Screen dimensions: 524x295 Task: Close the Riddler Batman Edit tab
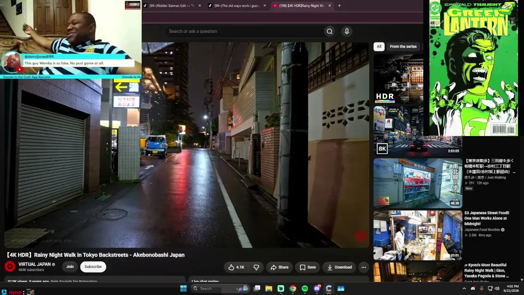point(200,6)
